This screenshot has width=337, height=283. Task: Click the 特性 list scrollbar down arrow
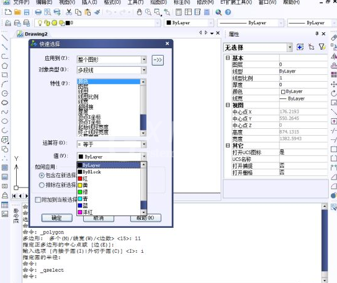point(143,133)
